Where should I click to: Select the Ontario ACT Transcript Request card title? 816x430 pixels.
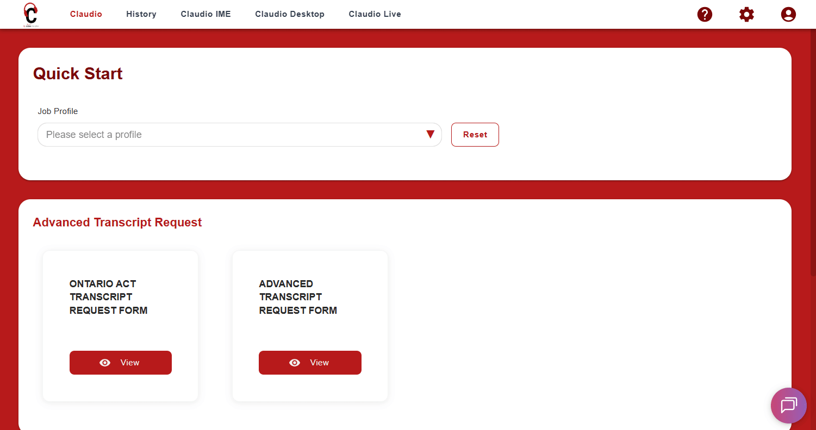click(108, 297)
